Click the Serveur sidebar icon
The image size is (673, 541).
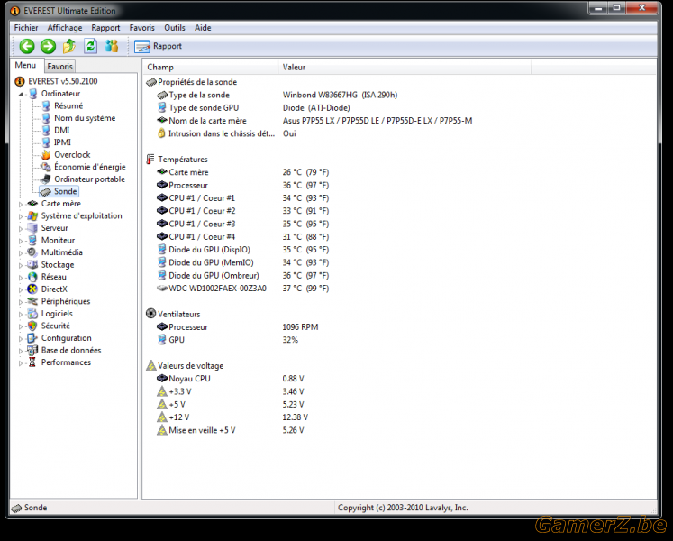coord(32,228)
